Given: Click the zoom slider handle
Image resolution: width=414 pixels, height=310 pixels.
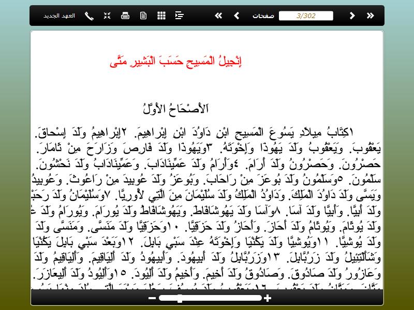Looking at the screenshot, I should 180,298.
